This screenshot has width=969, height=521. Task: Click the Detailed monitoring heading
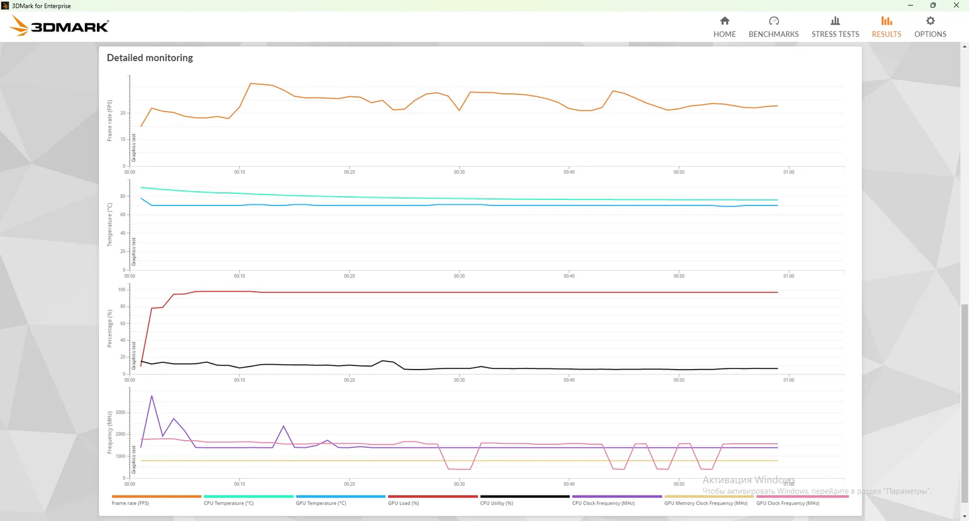pyautogui.click(x=150, y=58)
